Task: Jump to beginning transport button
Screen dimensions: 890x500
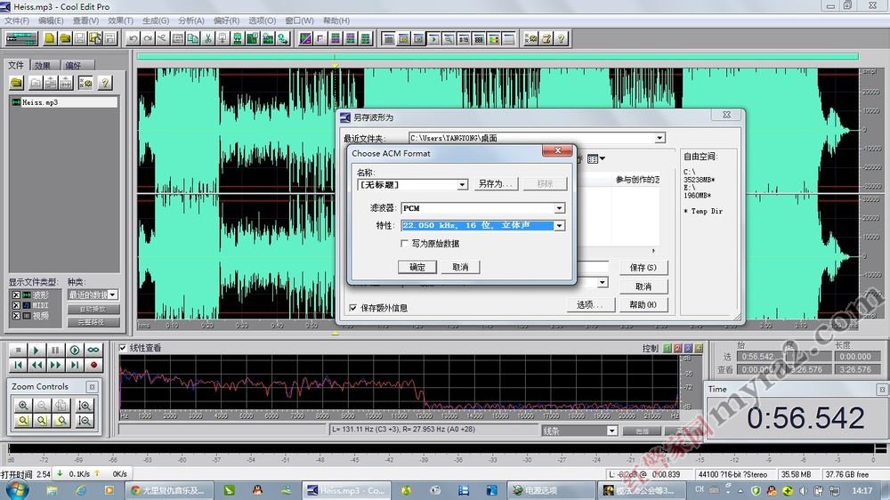Action: [18, 365]
